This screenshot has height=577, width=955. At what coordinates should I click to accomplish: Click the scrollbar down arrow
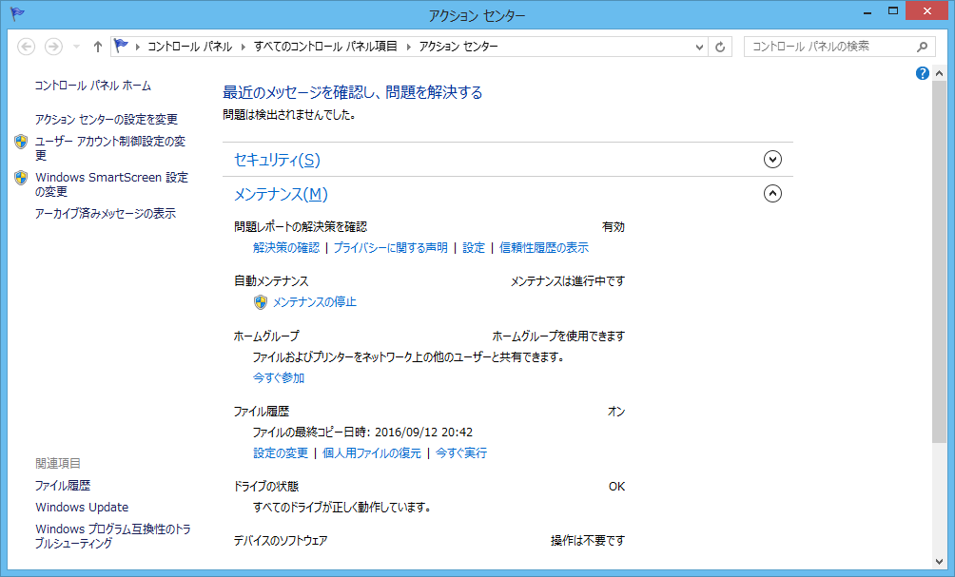tap(939, 562)
